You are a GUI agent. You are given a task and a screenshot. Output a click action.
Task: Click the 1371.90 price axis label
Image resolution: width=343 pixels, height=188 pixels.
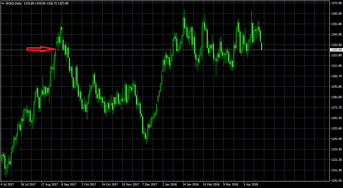click(336, 3)
